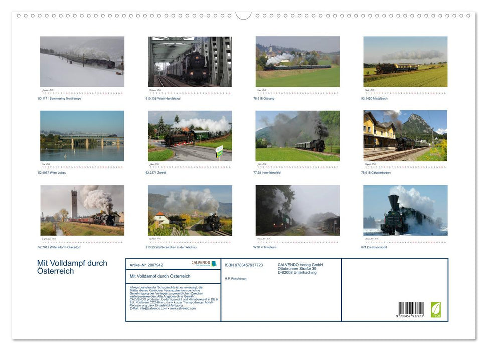Viewport: 487px width, 351px height.
Task: Click the calendar hanger notch at top
Action: 243,16
